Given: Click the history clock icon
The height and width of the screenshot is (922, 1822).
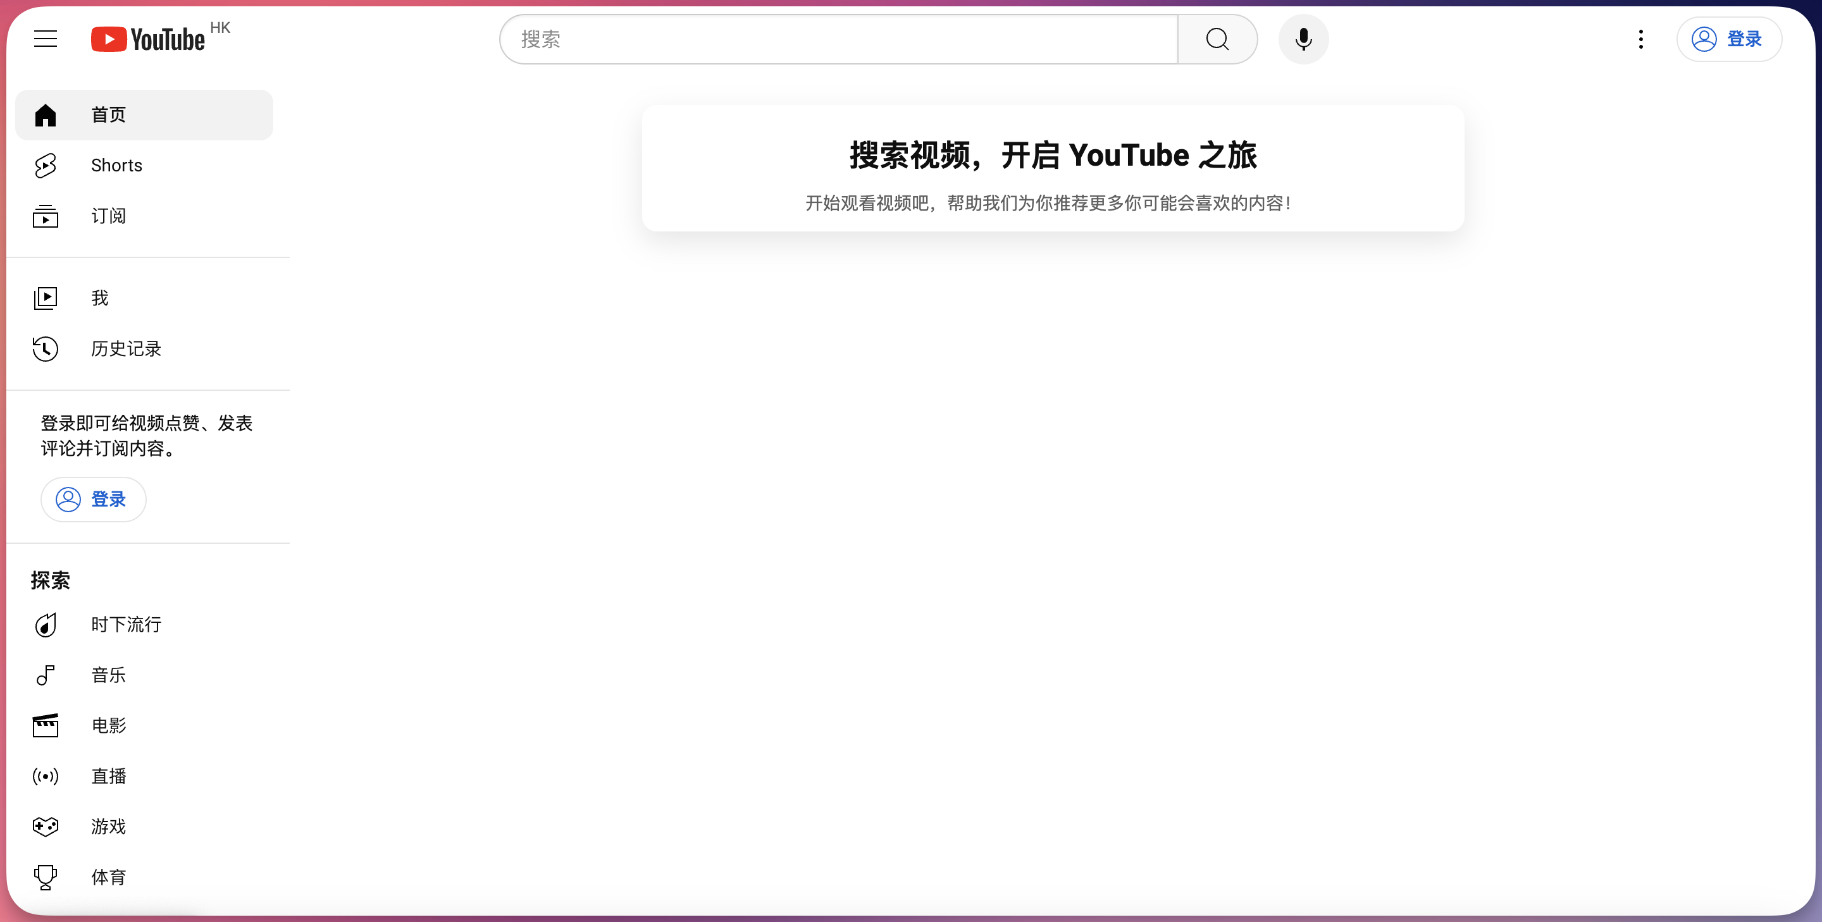Looking at the screenshot, I should tap(46, 349).
